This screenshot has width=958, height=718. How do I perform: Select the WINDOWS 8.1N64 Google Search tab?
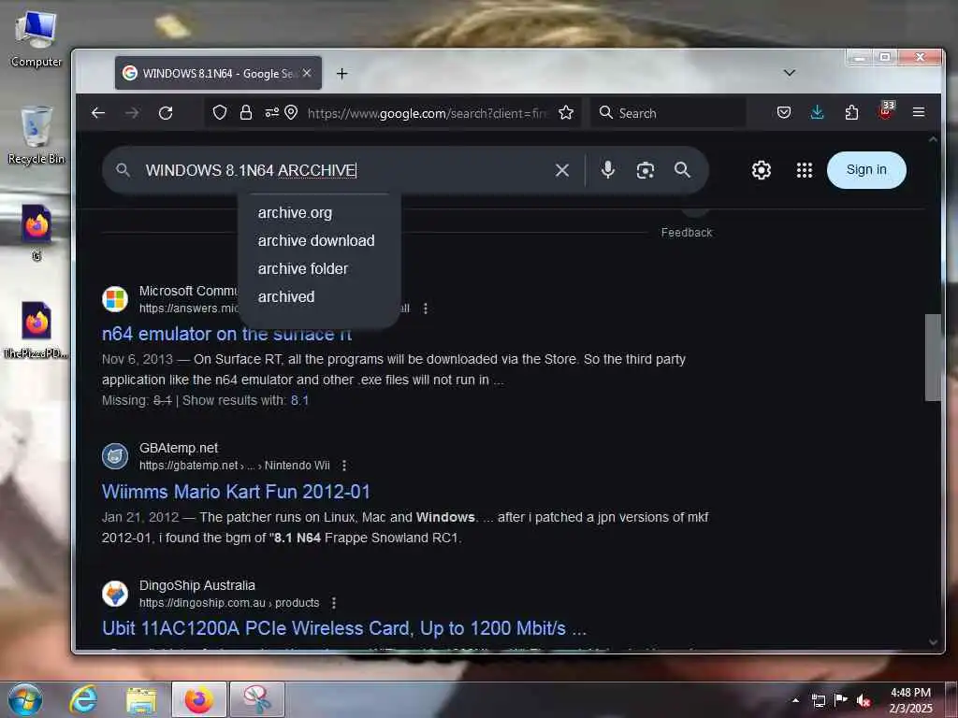click(218, 73)
